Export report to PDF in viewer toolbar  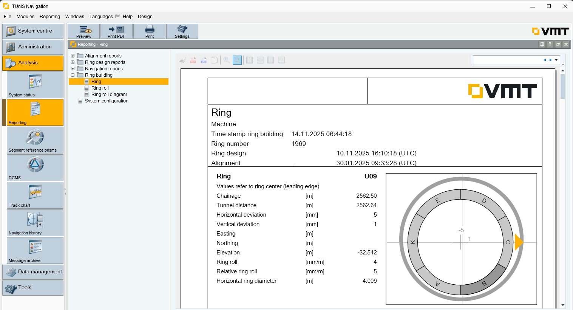tap(193, 60)
